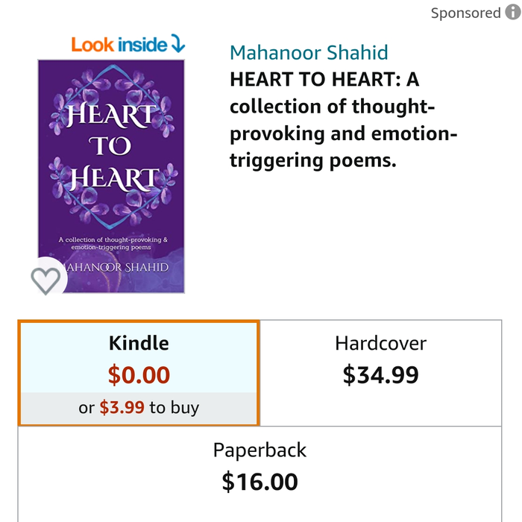Image resolution: width=522 pixels, height=522 pixels.
Task: Click the Sponsored info icon
Action: (x=512, y=13)
